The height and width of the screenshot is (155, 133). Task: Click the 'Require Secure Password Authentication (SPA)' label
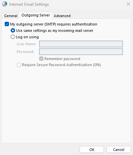[61, 65]
